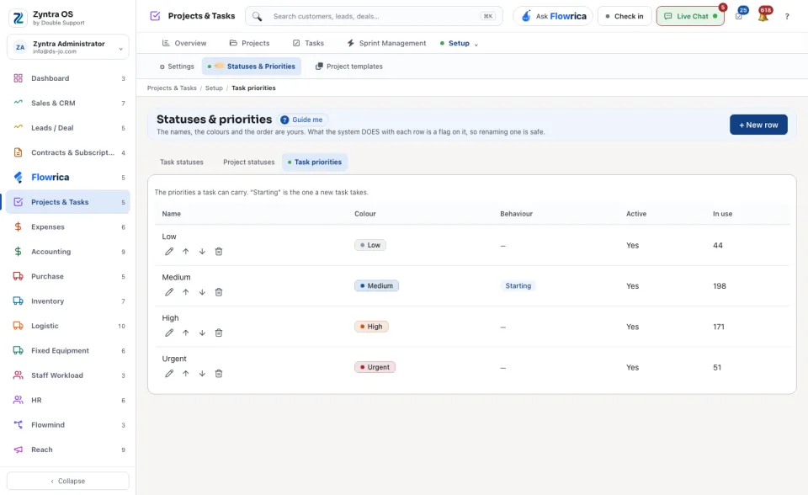Click the Guide me button
The width and height of the screenshot is (808, 495).
pos(302,120)
